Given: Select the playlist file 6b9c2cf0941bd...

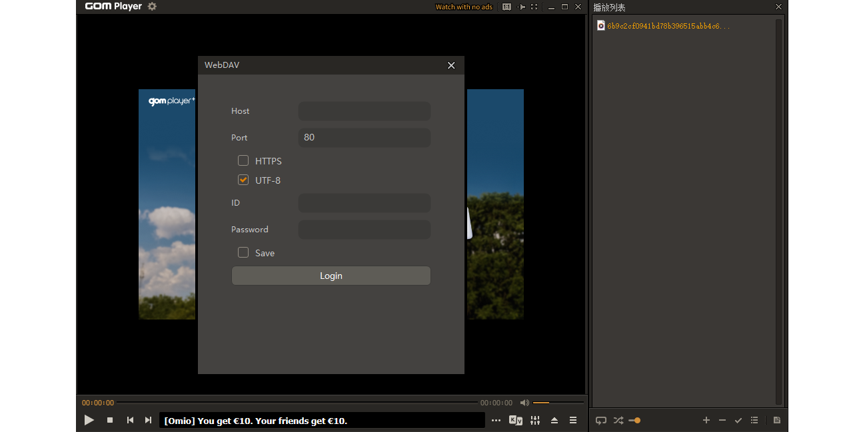Looking at the screenshot, I should pos(668,26).
